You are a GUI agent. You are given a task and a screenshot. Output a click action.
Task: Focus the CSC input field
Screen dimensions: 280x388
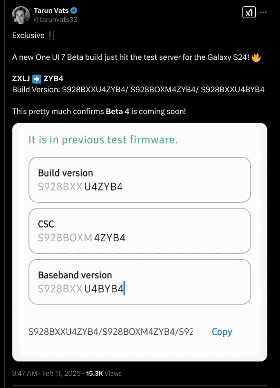(140, 231)
